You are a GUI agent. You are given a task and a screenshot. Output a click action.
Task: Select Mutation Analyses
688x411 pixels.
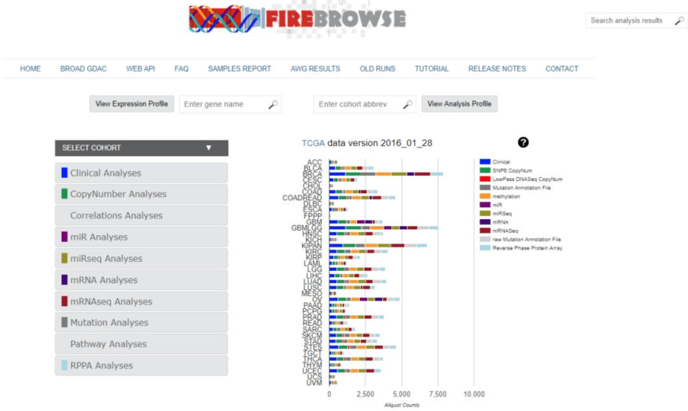141,322
